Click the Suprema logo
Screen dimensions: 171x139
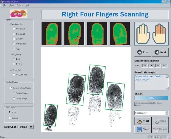pos(18,14)
